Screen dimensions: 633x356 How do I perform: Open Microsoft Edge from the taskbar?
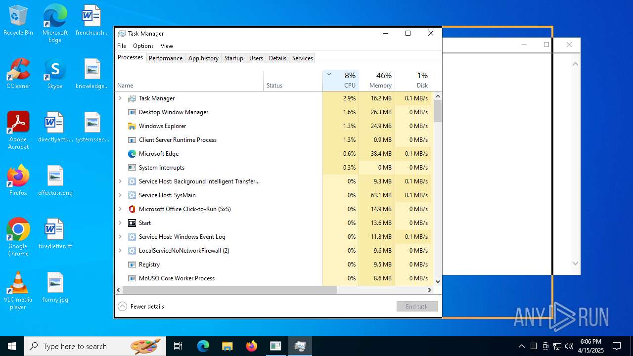click(203, 346)
